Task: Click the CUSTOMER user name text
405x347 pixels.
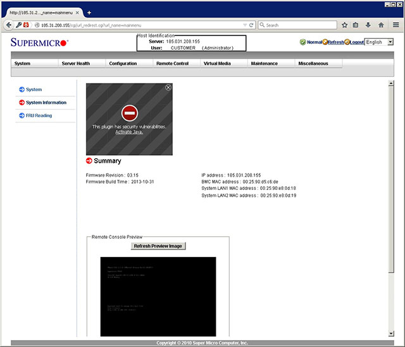Action: [183, 48]
